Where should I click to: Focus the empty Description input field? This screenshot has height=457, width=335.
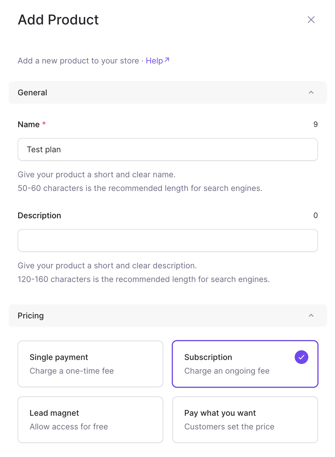pos(167,240)
